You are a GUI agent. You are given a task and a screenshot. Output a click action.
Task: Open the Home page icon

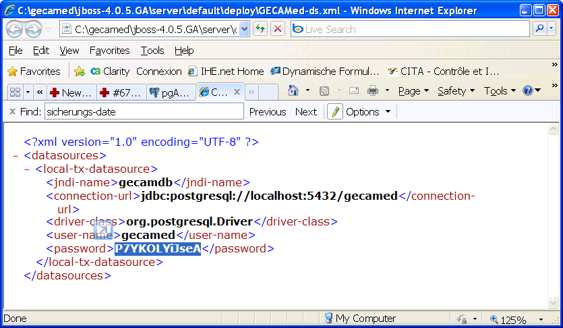click(293, 91)
